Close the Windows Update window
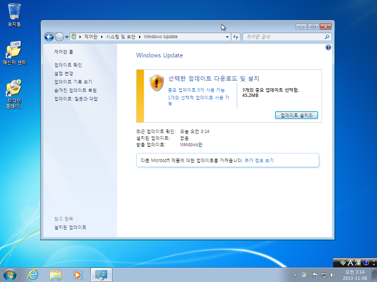The width and height of the screenshot is (377, 282). (x=326, y=27)
